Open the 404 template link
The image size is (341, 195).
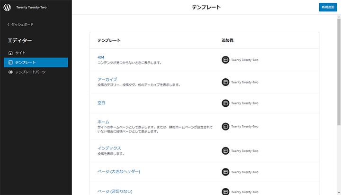100,57
